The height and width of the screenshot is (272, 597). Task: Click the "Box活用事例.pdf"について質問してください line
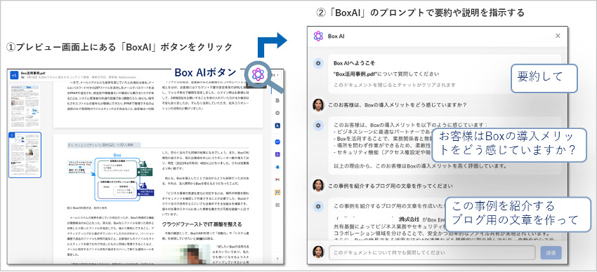[x=386, y=74]
